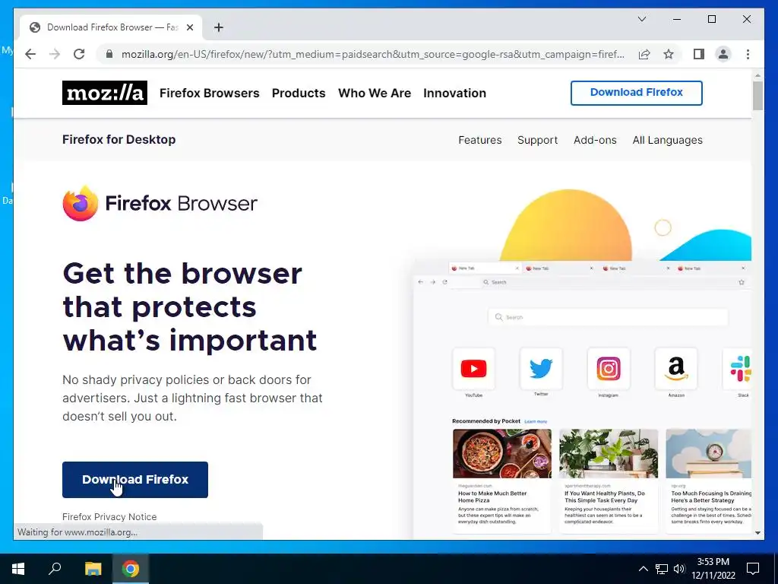The height and width of the screenshot is (584, 778).
Task: Click the Firefox Browser logo icon
Action: 81,203
